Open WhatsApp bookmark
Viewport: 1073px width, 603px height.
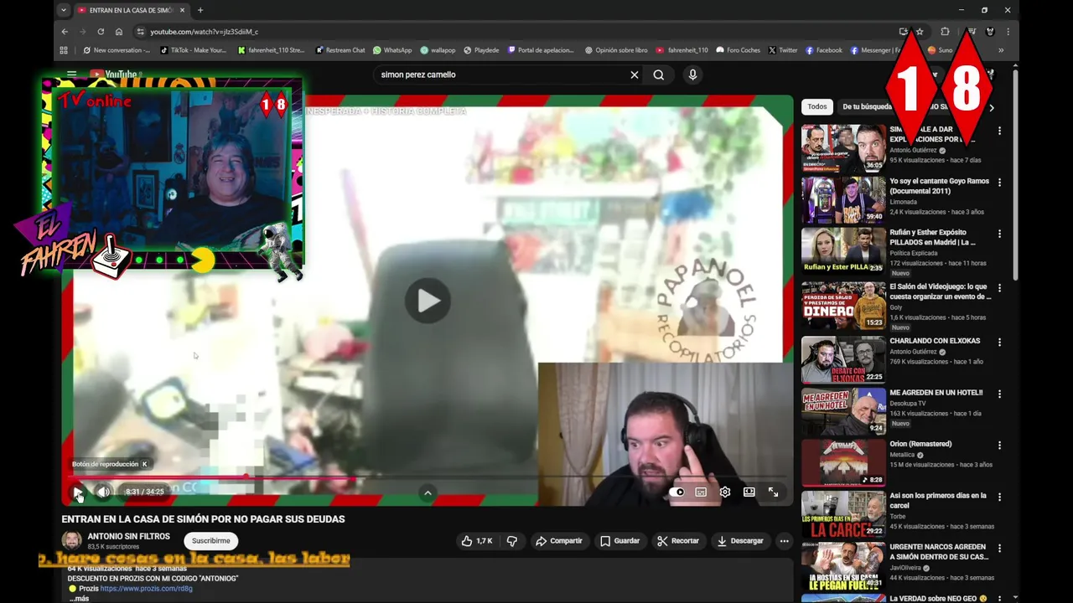[x=392, y=50]
